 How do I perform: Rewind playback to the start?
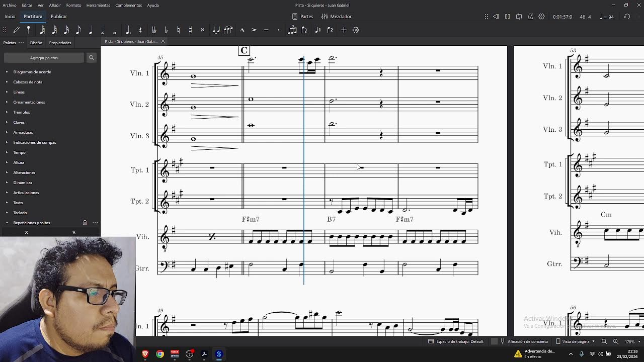click(496, 17)
